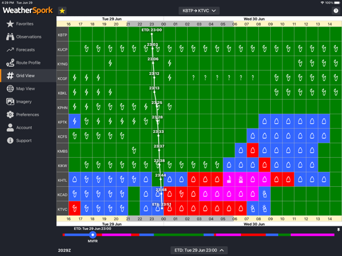
Task: Select the KCGF airport row label
Action: [63, 79]
